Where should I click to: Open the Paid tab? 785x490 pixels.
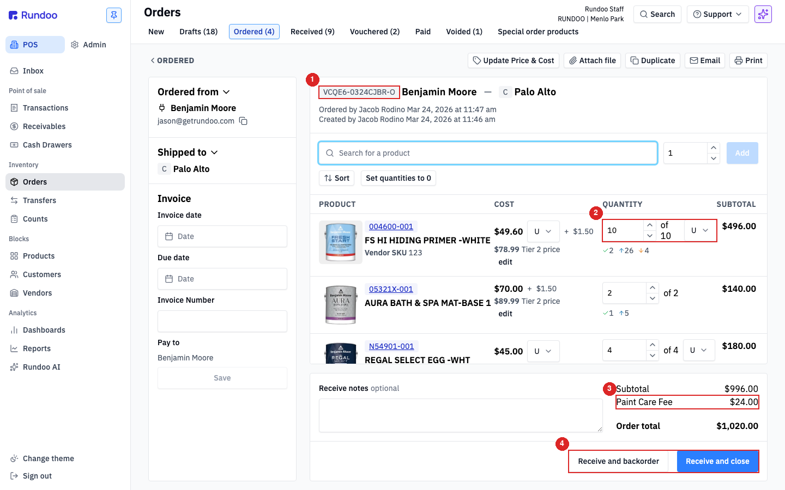coord(422,32)
